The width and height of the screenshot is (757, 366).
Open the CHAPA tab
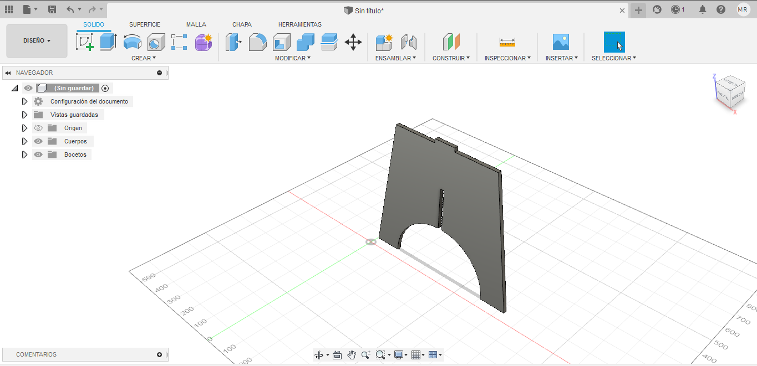click(242, 24)
